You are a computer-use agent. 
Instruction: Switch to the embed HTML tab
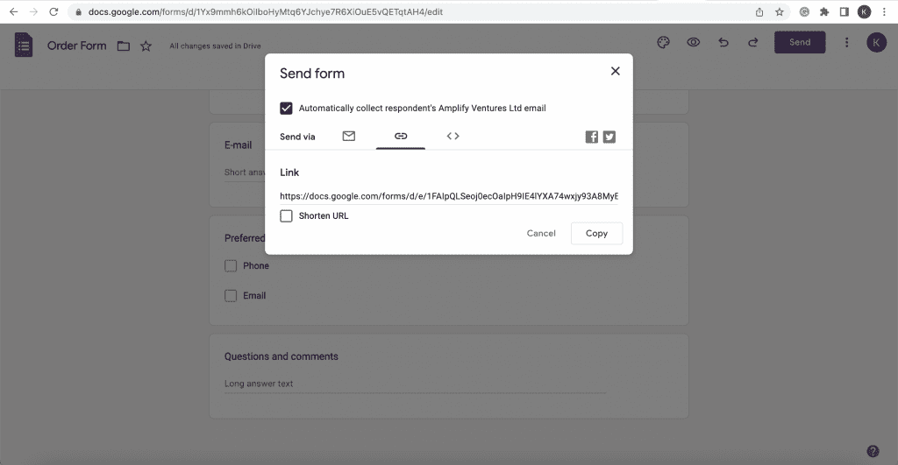click(453, 136)
